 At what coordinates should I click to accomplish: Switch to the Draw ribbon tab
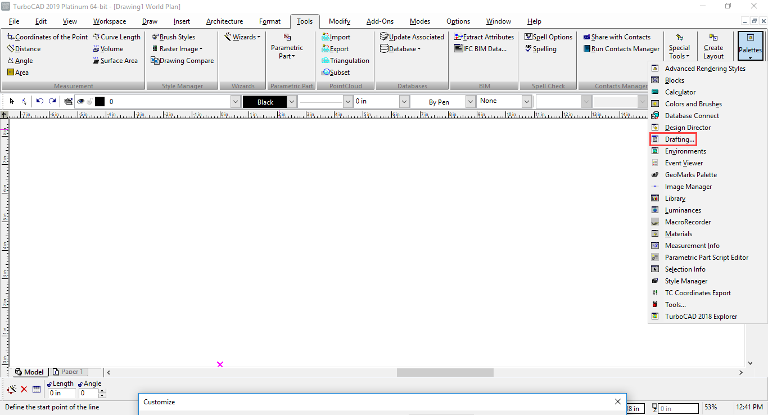click(150, 21)
